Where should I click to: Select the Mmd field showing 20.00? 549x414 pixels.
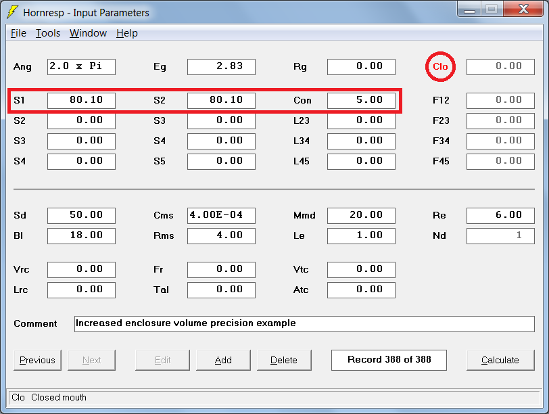tap(361, 215)
